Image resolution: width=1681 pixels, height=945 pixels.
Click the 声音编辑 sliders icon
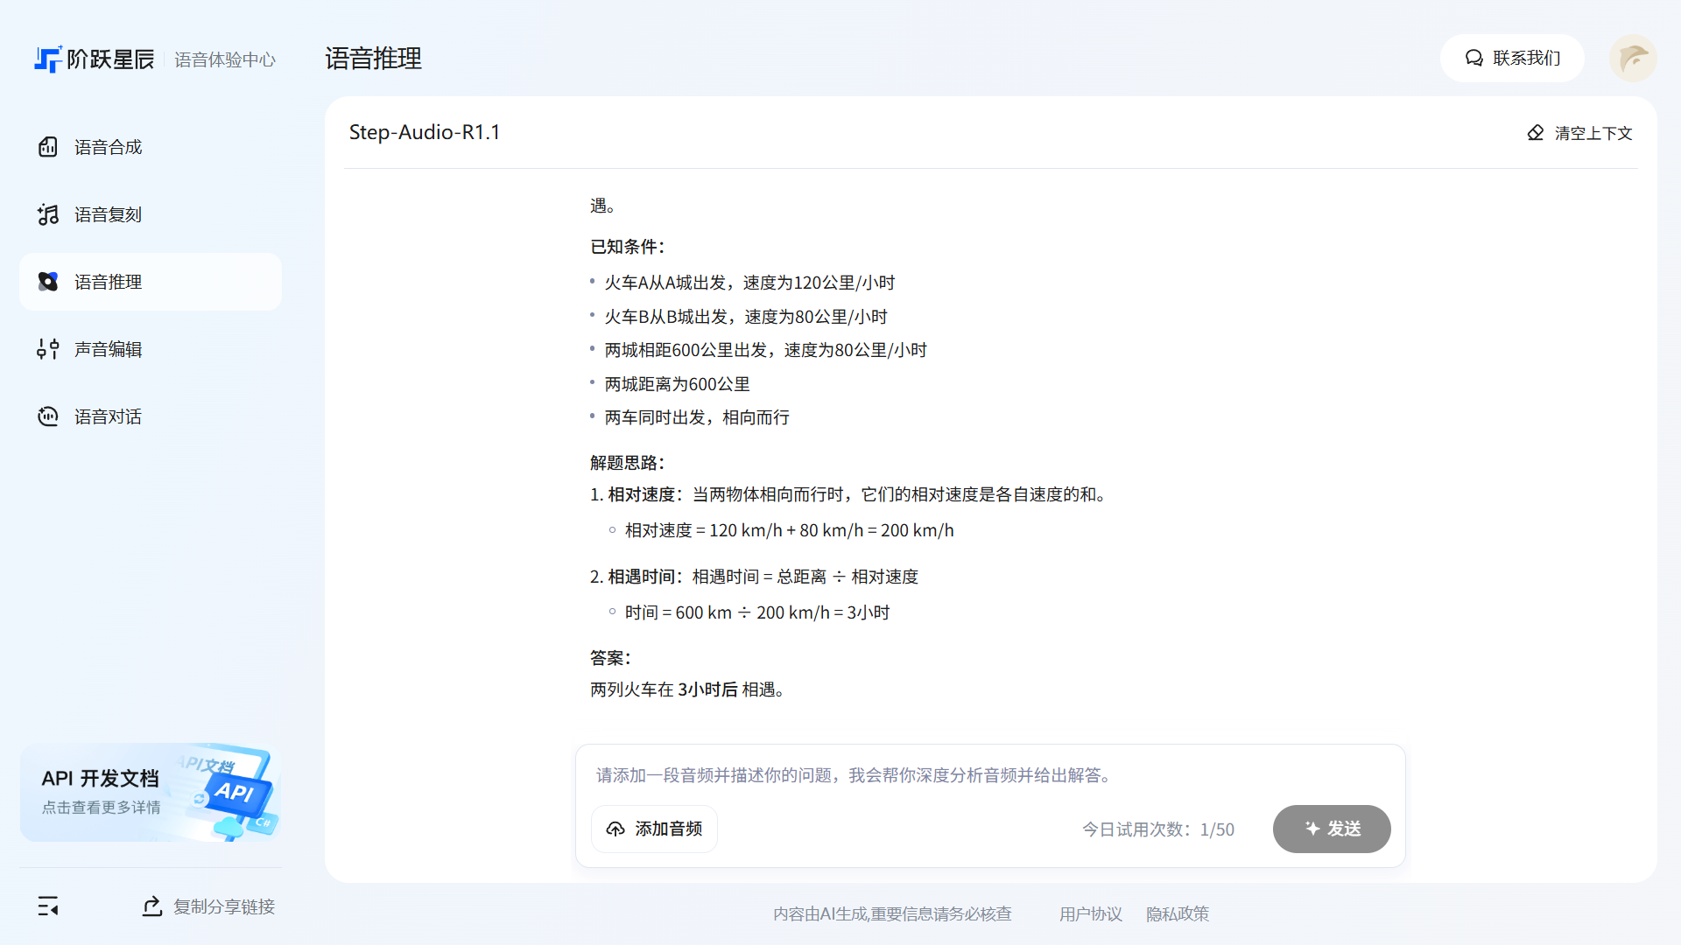point(48,349)
